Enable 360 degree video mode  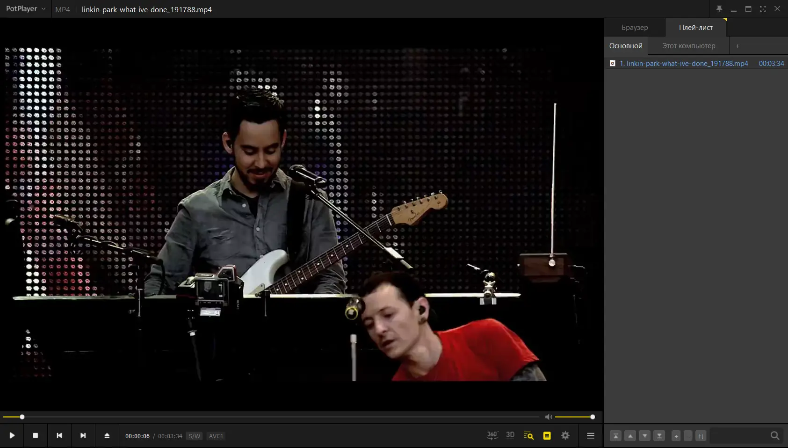(x=492, y=435)
